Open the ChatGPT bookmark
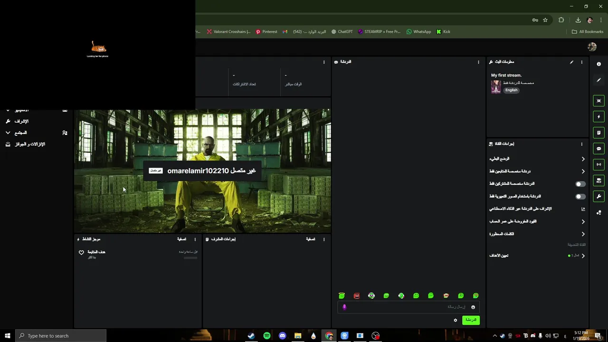608x342 pixels. point(342,32)
